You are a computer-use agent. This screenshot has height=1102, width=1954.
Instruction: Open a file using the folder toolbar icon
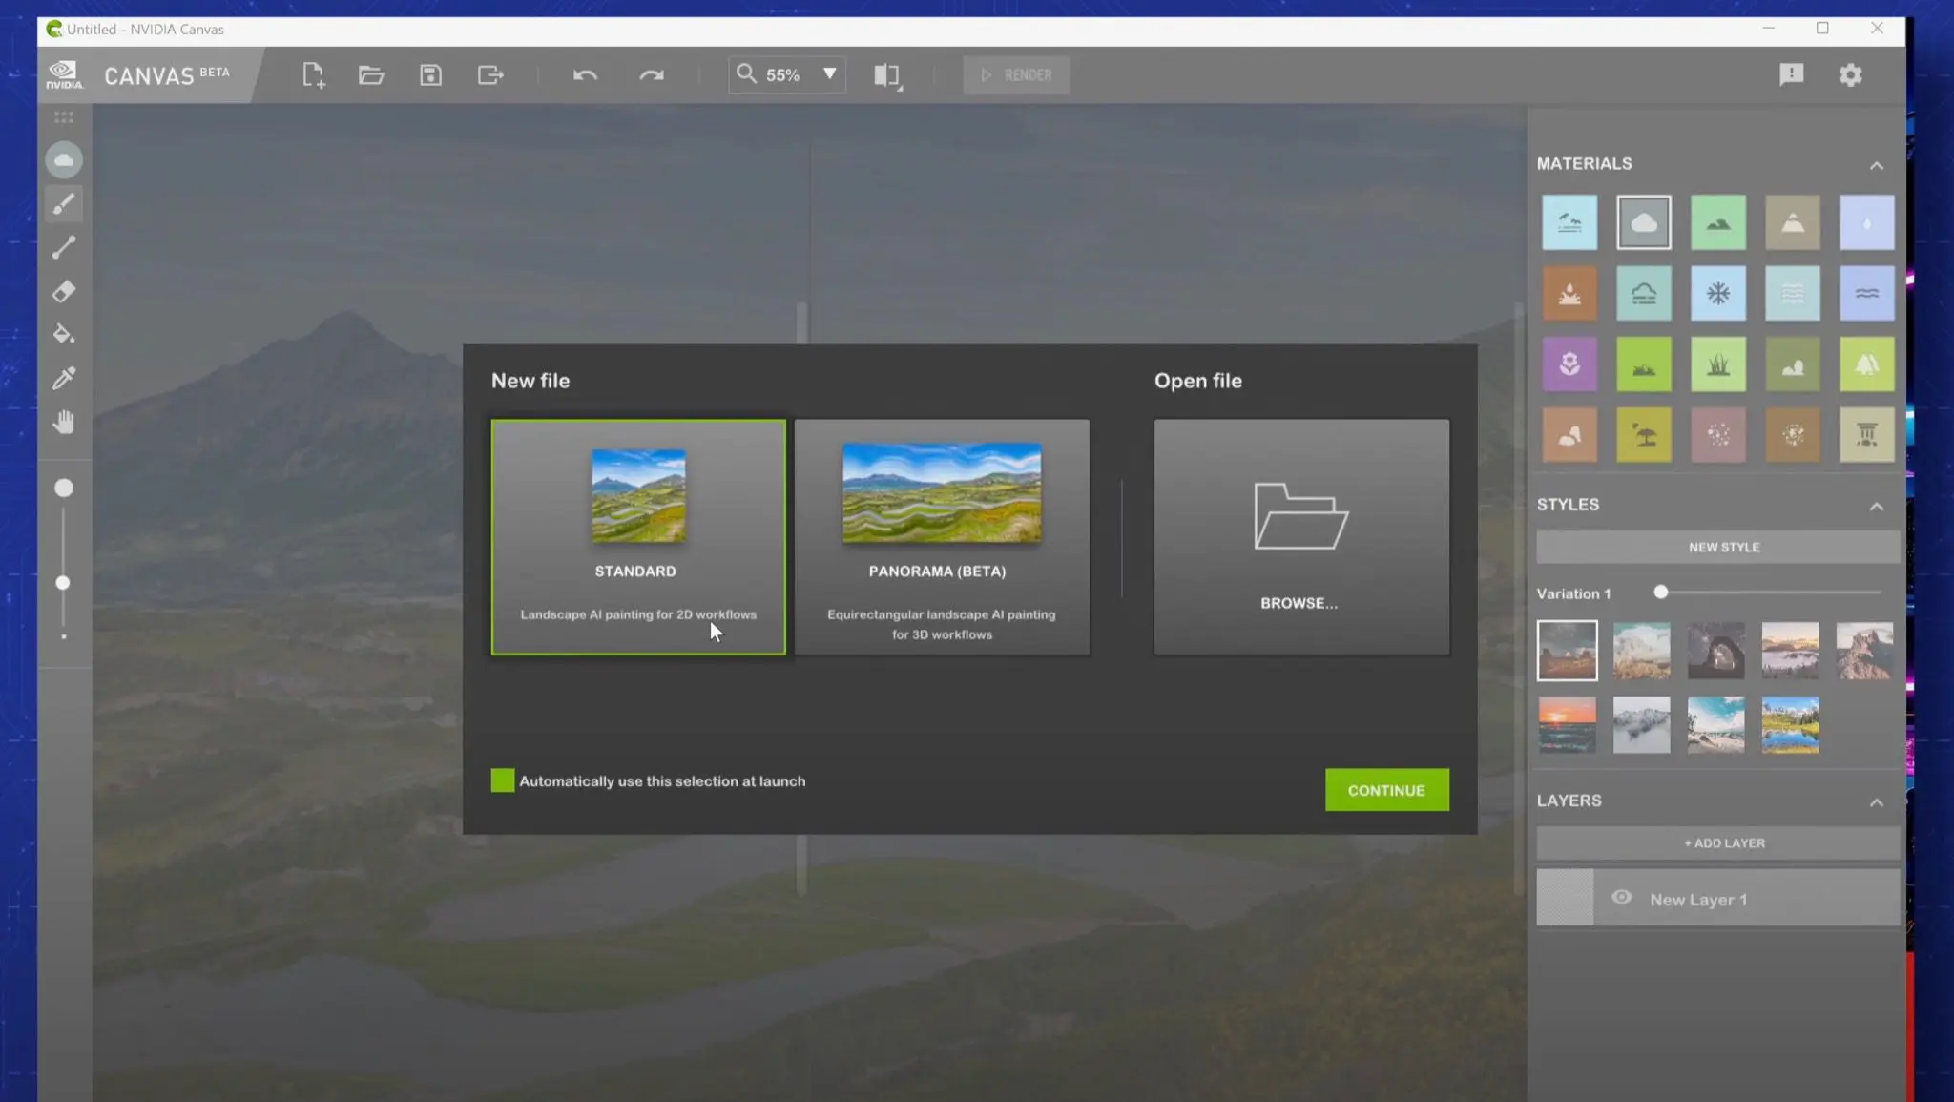tap(371, 74)
